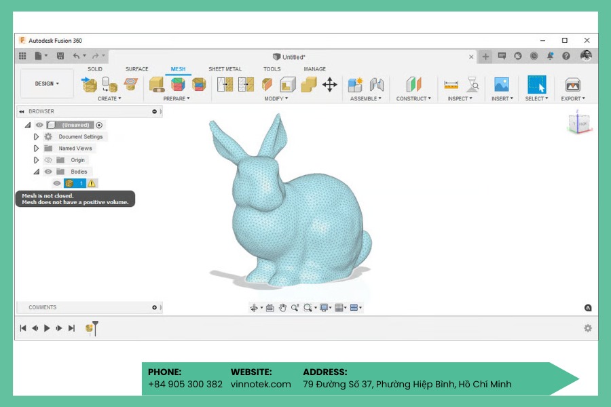The width and height of the screenshot is (611, 407).
Task: Open the PREPARE panel dropdown
Action: point(177,98)
